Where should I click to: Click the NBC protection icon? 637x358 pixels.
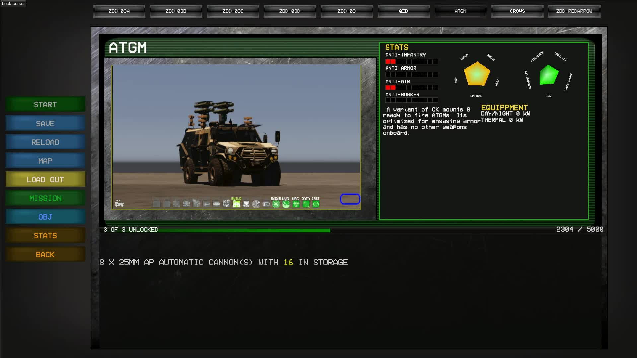click(x=296, y=204)
